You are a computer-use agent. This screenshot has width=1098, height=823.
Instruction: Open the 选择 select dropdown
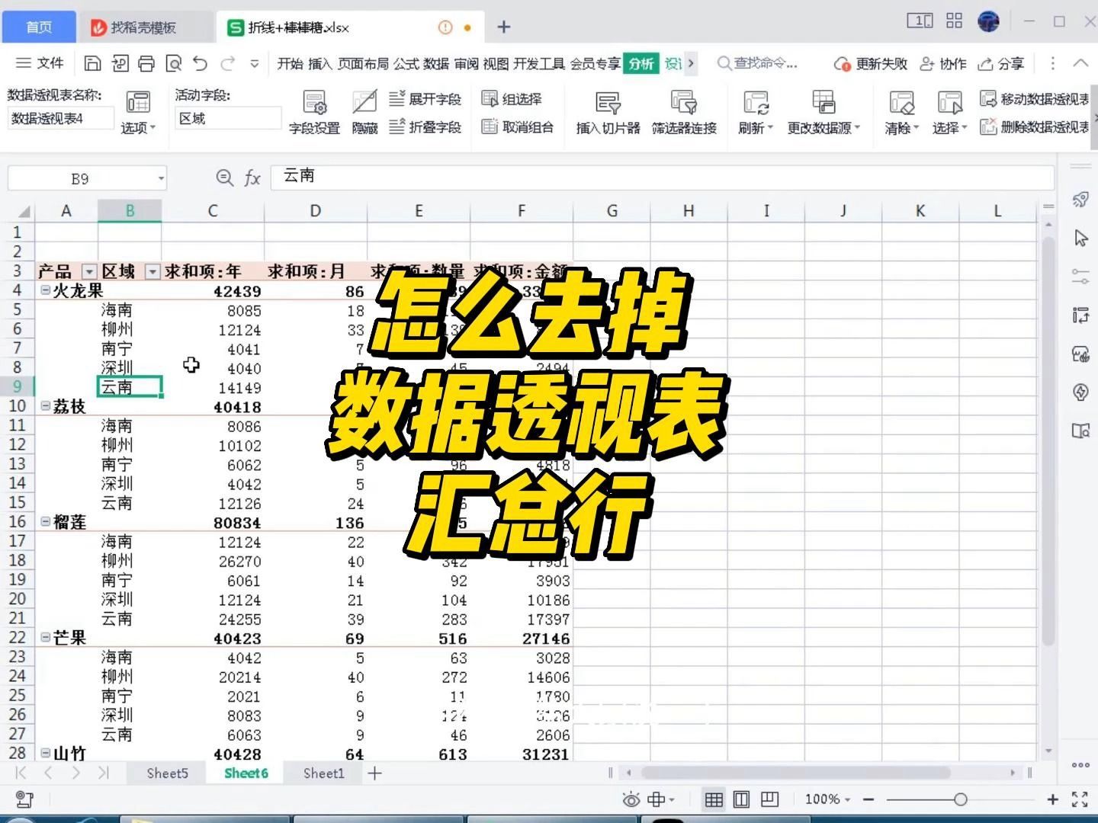(949, 112)
